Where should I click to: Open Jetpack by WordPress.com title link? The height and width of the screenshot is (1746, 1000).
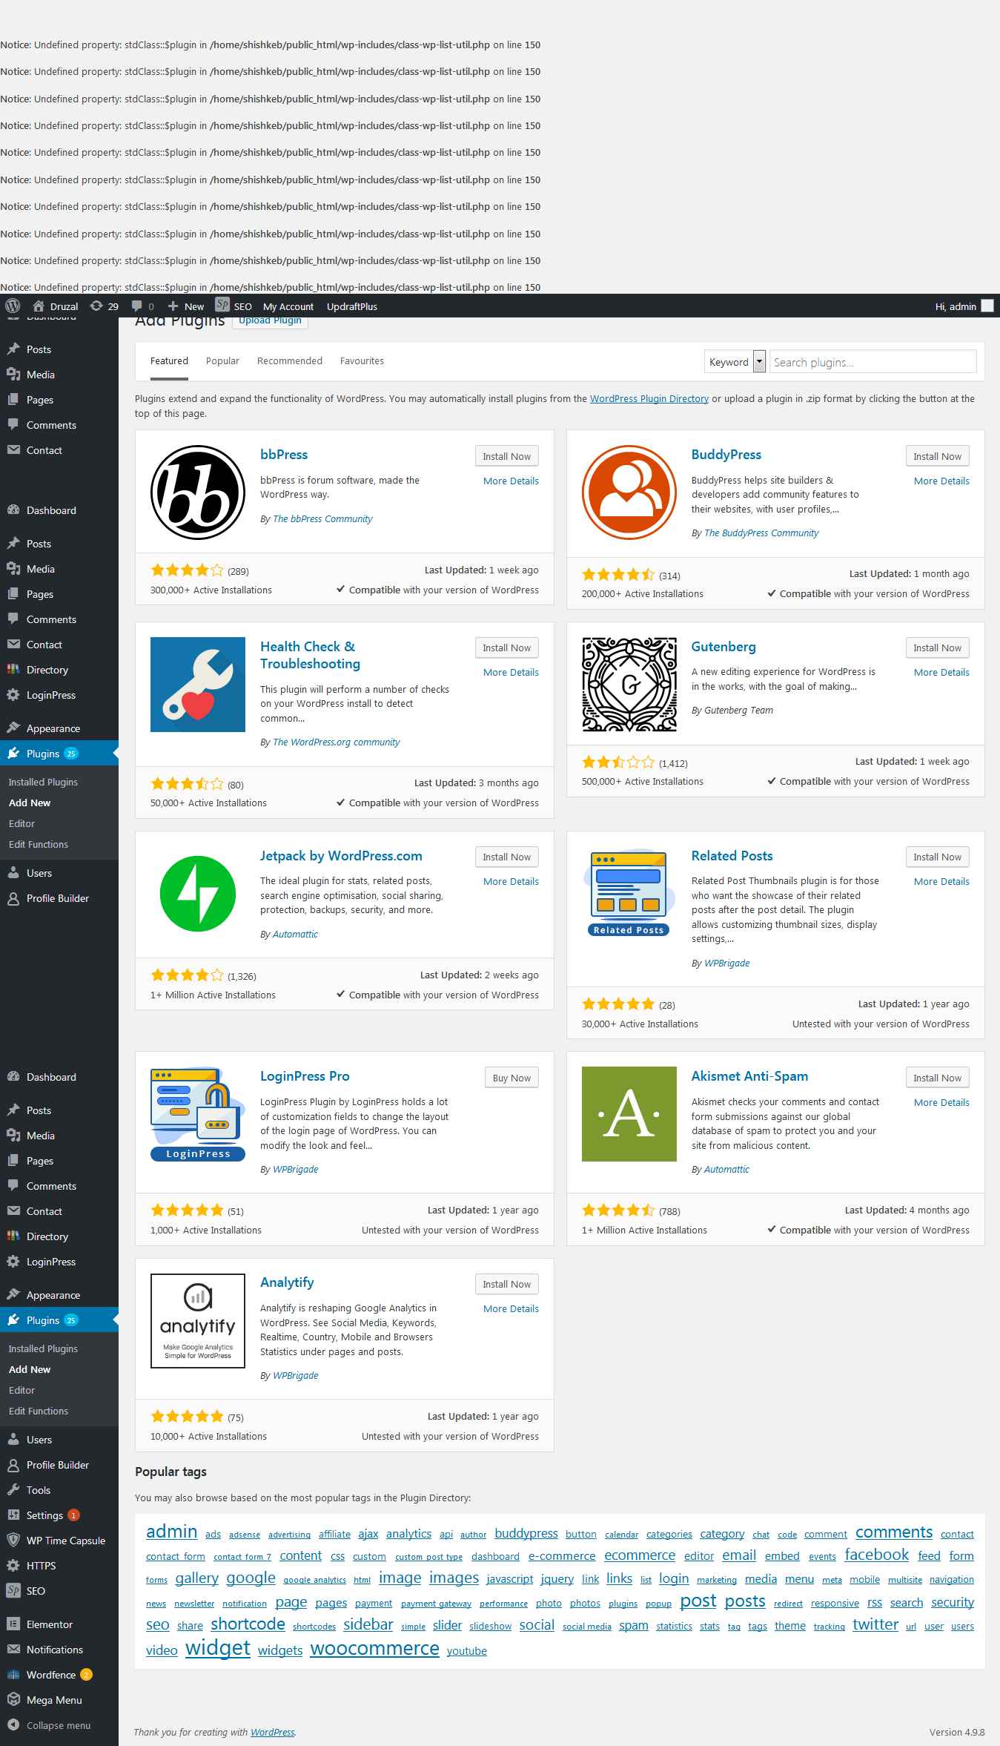[x=341, y=855]
